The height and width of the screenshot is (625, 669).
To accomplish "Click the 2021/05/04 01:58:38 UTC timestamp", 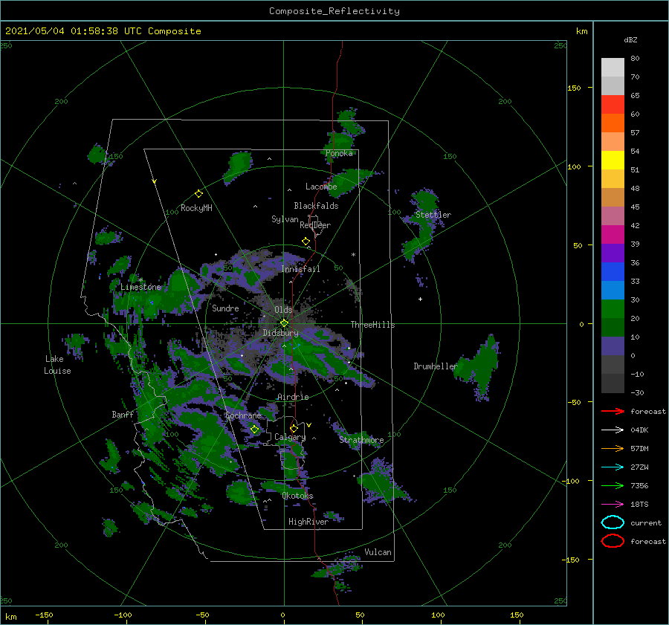I will 74,31.
